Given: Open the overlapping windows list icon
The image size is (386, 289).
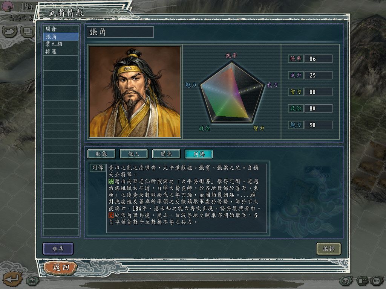Looking at the screenshot, I should click(27, 31).
